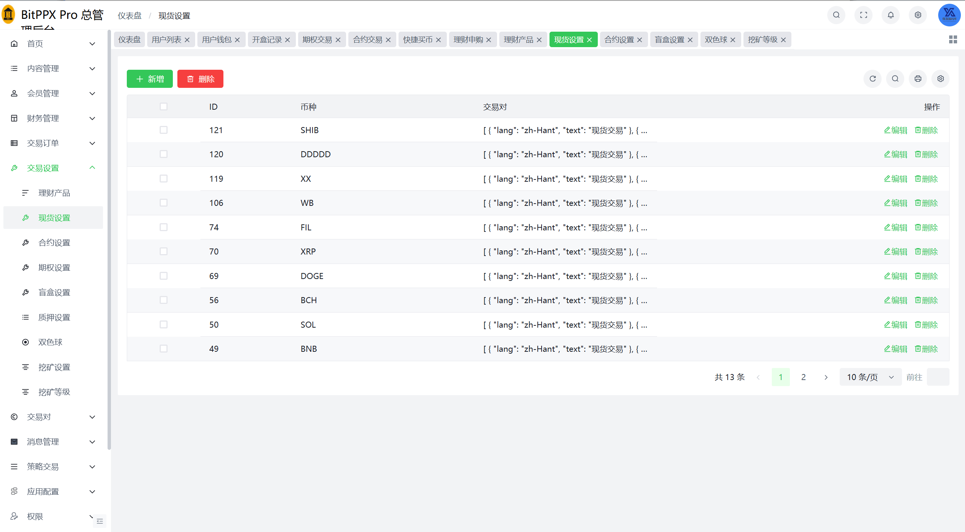Viewport: 965px width, 532px height.
Task: Open the table search icon
Action: point(895,79)
